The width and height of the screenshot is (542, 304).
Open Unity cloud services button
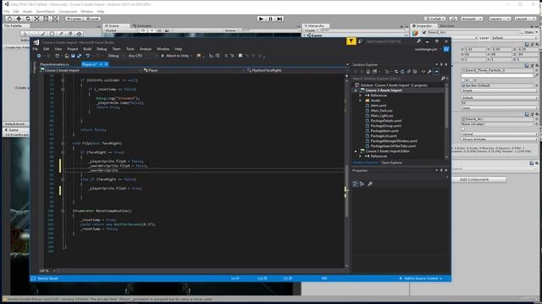pos(454,19)
